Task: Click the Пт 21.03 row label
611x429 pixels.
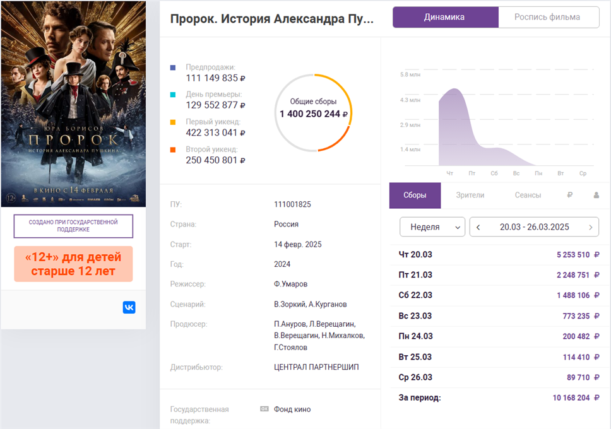Action: (x=415, y=274)
